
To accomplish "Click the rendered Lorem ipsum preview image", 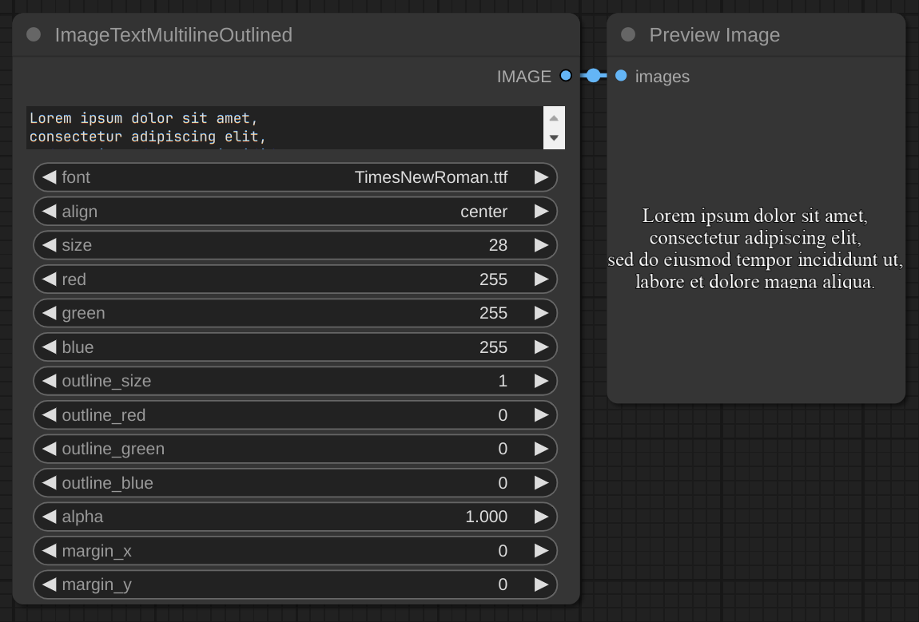I will [755, 249].
